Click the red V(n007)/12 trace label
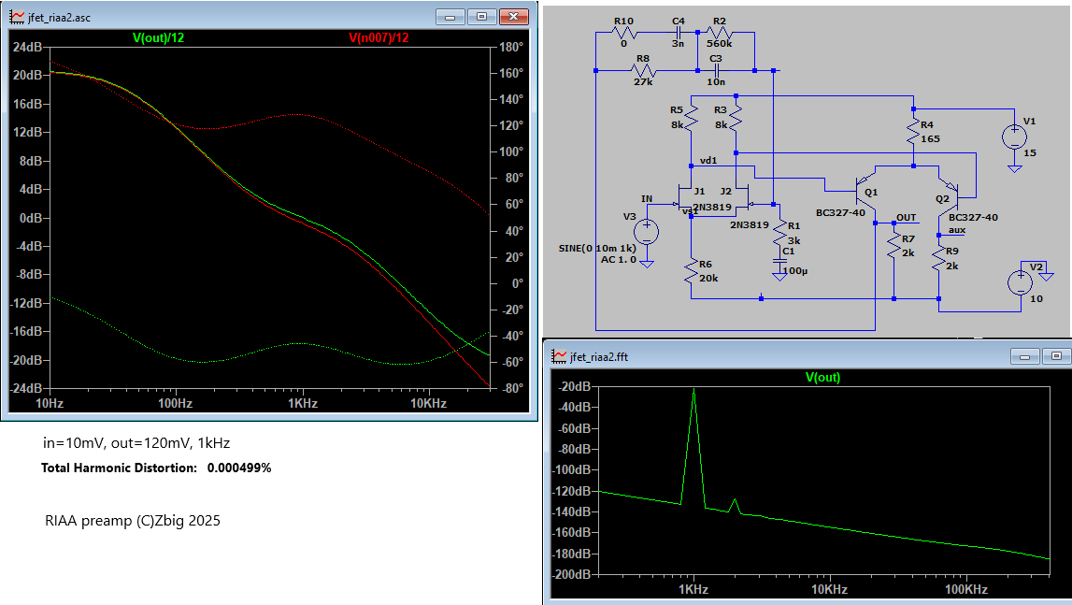 click(379, 37)
